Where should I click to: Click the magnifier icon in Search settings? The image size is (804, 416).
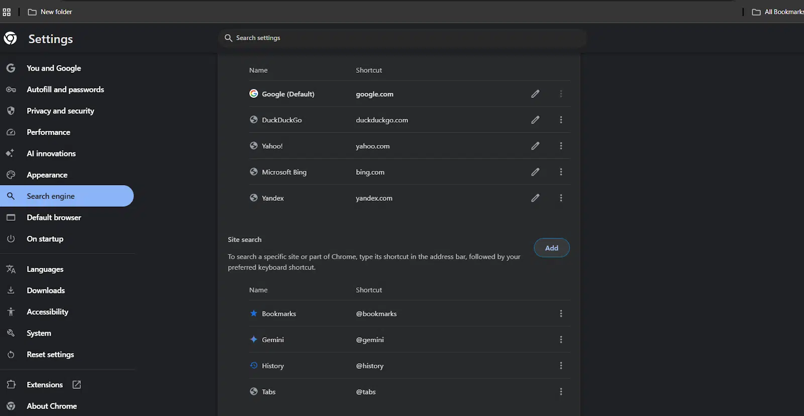point(228,38)
